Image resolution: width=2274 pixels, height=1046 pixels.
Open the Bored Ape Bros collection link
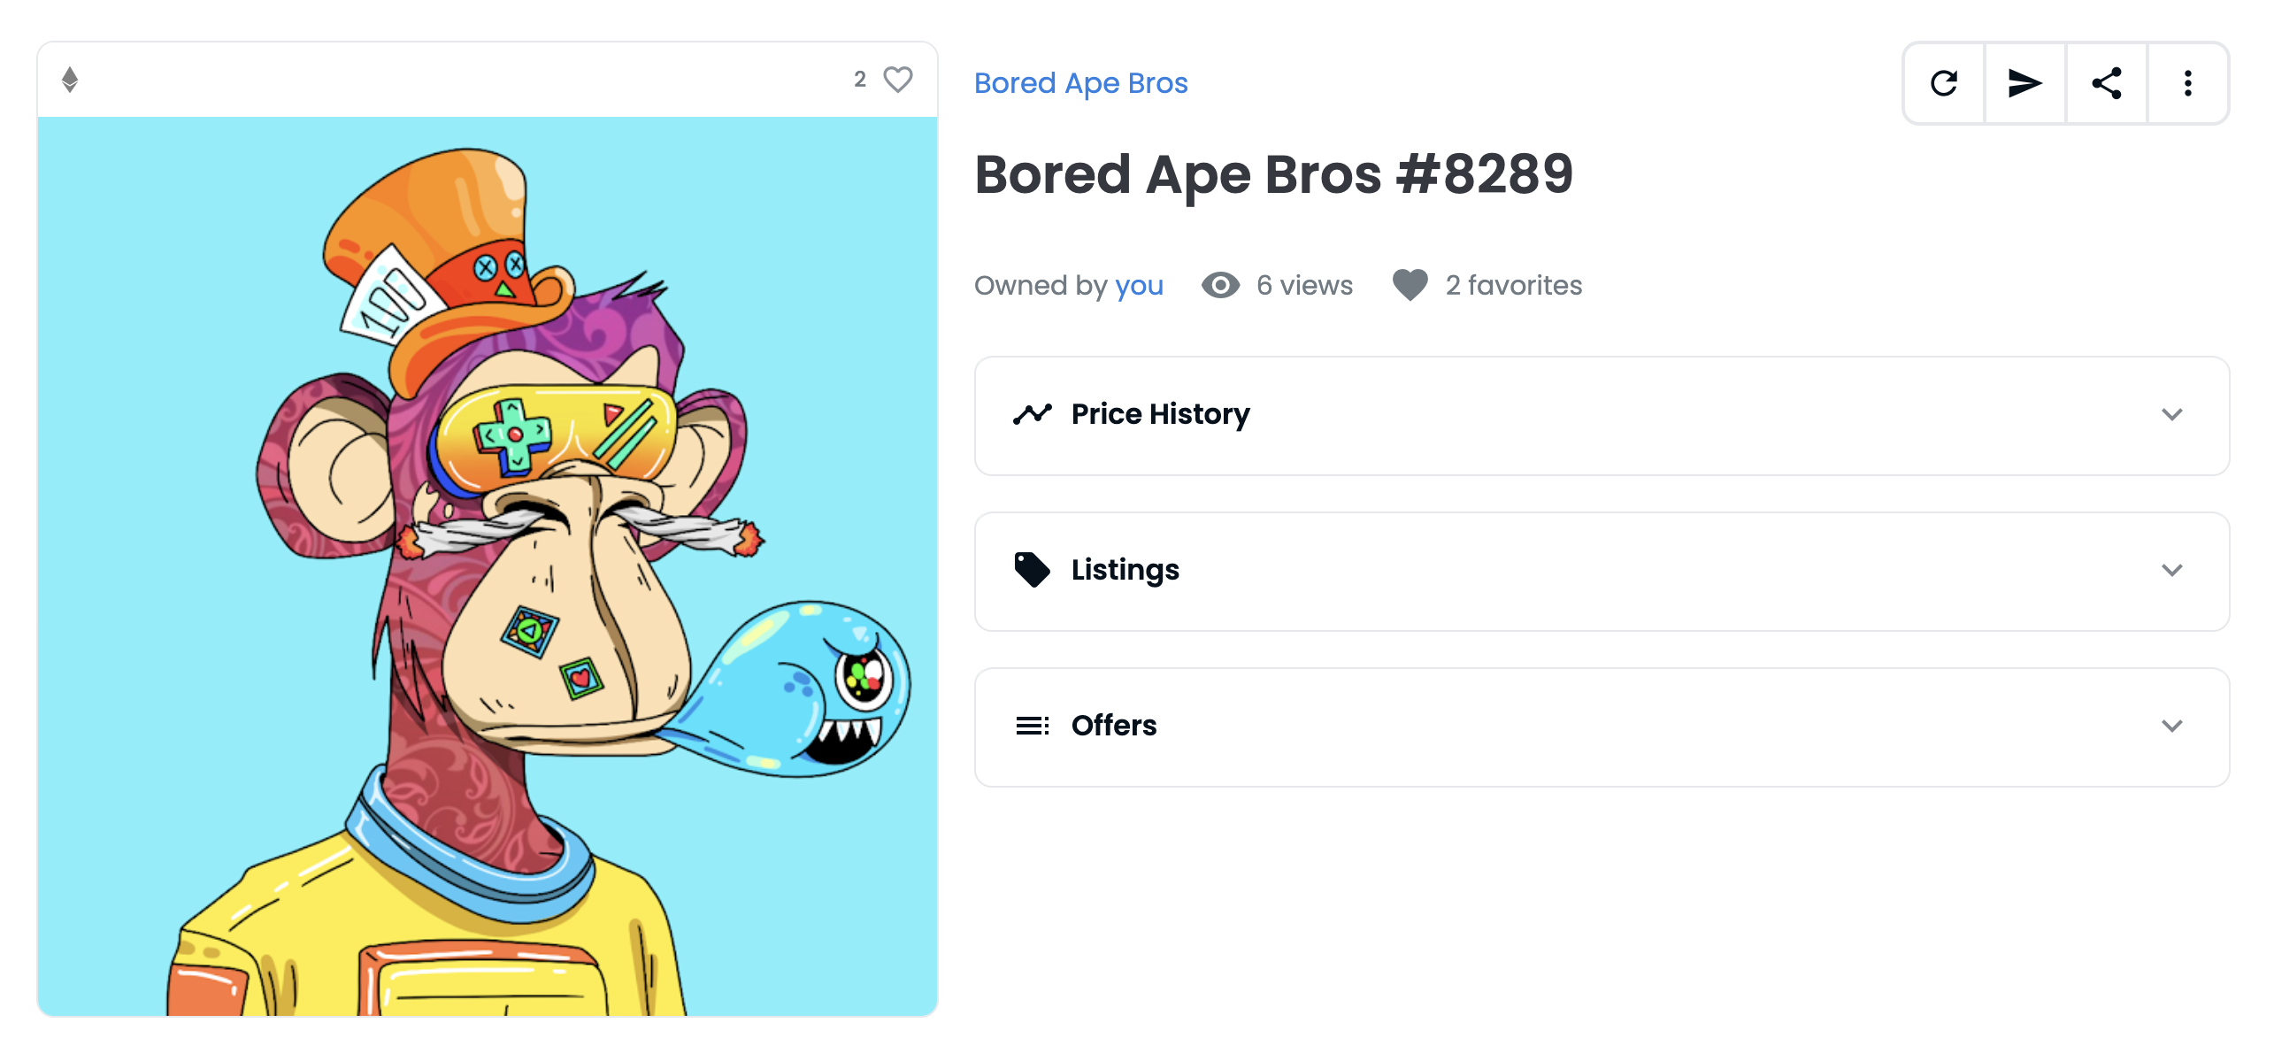[1080, 83]
